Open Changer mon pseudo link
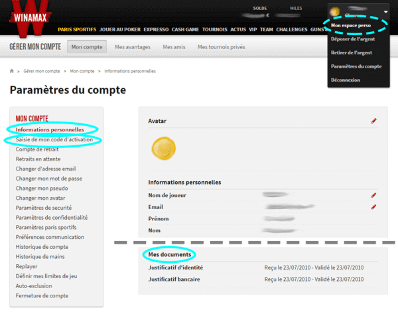 (42, 189)
